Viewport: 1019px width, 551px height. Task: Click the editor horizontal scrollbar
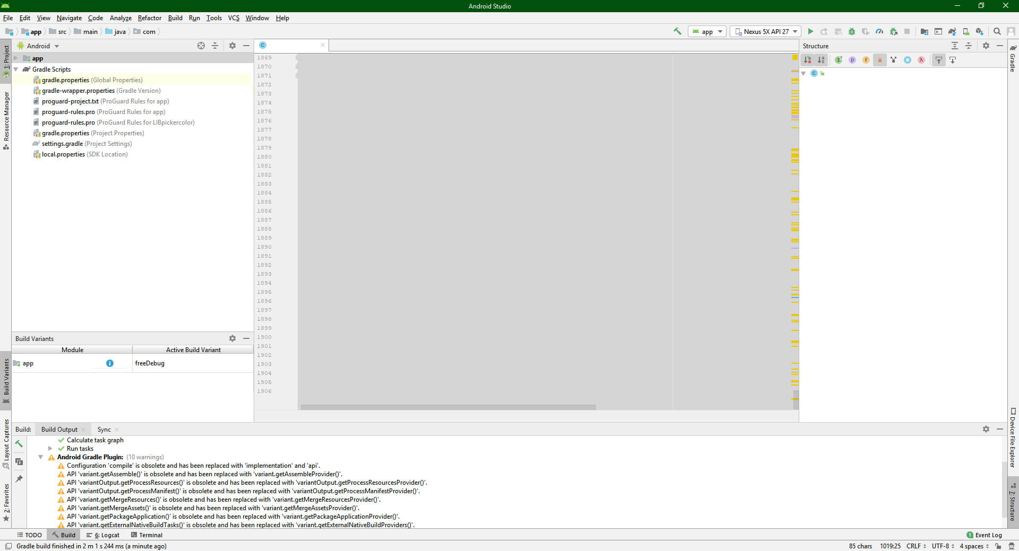[448, 407]
